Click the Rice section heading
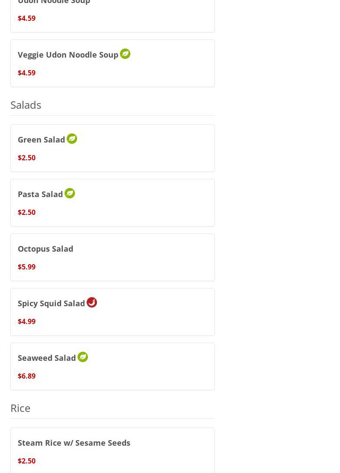The image size is (340, 473). point(20,408)
